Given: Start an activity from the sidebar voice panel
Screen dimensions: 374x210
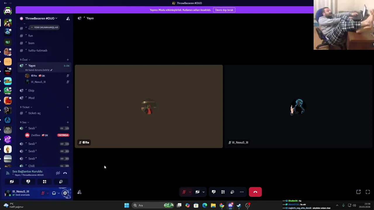Looking at the screenshot, I should [44, 181].
